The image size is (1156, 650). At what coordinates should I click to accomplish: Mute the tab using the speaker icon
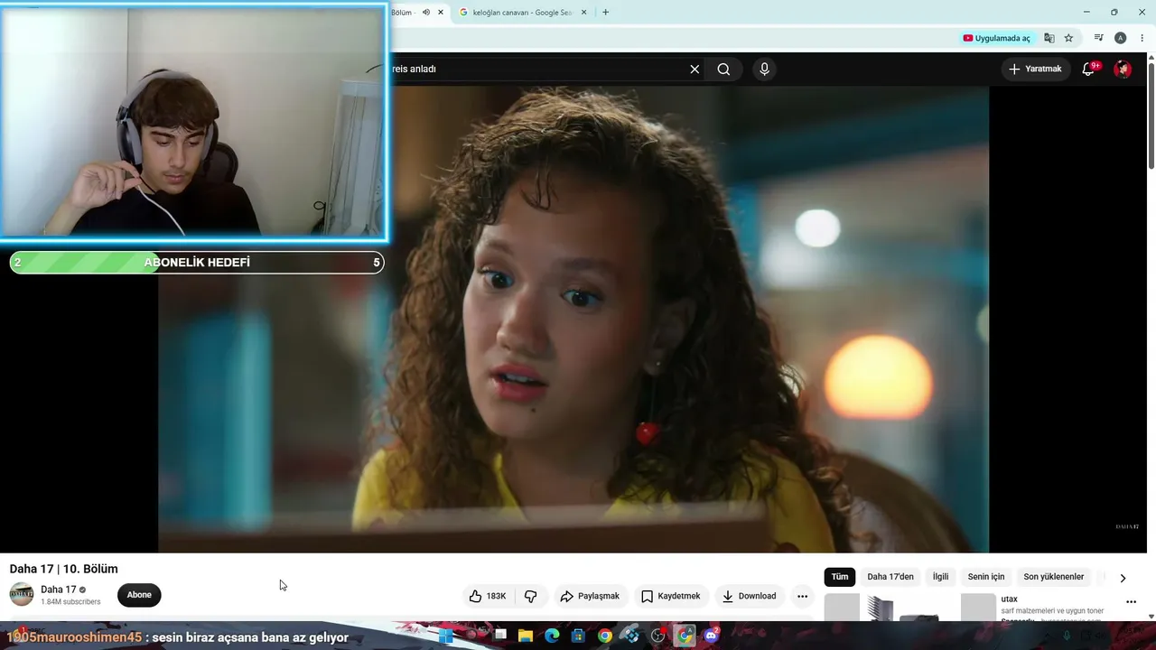[x=426, y=13]
